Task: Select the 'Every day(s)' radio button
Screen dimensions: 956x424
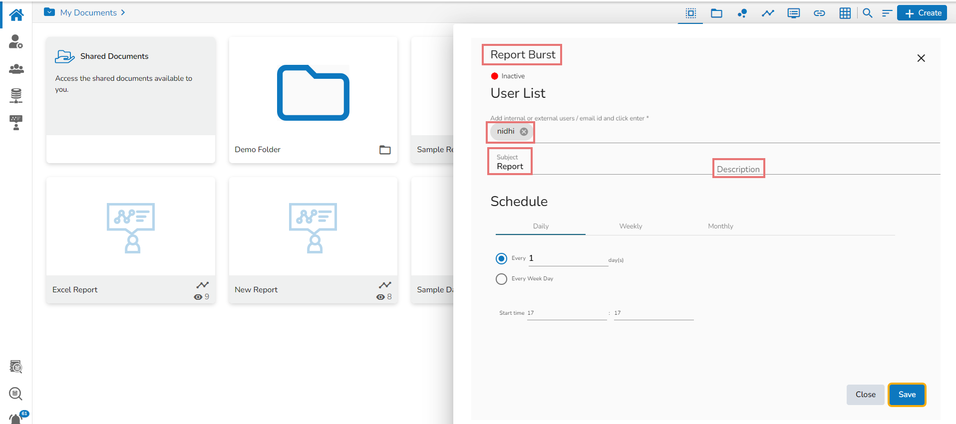Action: (501, 258)
